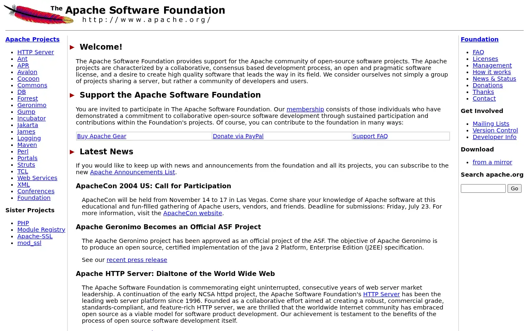This screenshot has width=529, height=331.
Task: Follow the membership link
Action: [x=305, y=109]
